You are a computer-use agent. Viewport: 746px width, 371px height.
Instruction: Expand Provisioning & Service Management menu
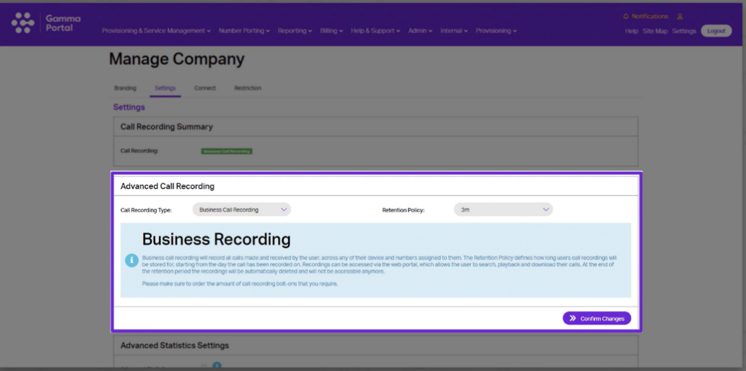tap(156, 31)
